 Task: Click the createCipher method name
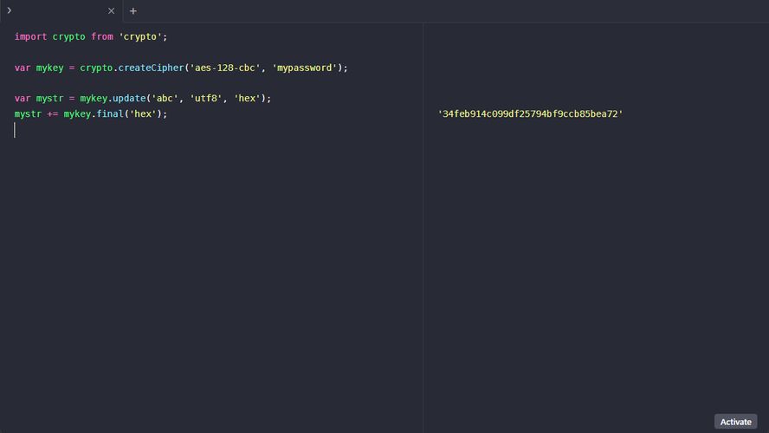[151, 68]
